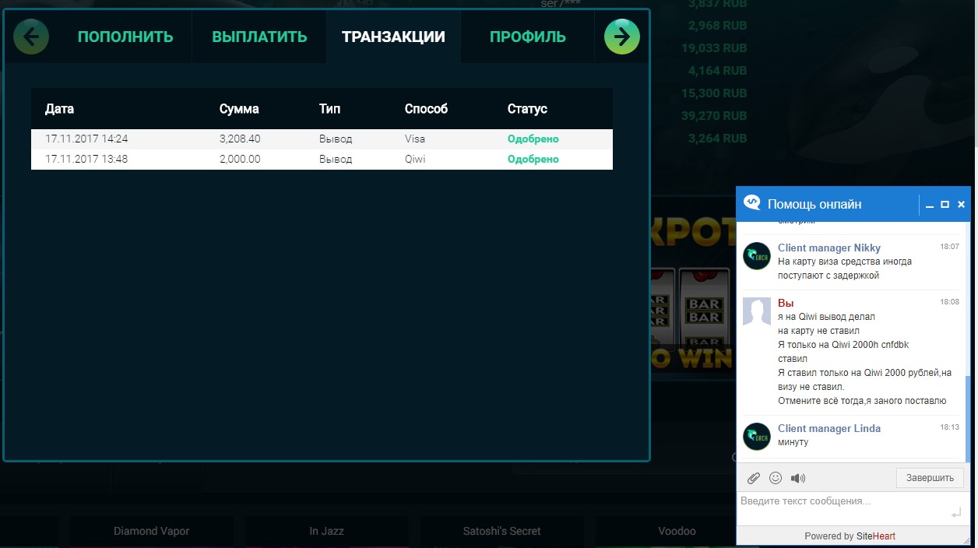Select transaction dated 17.11.2017 13:48
The height and width of the screenshot is (548, 978).
tap(322, 160)
